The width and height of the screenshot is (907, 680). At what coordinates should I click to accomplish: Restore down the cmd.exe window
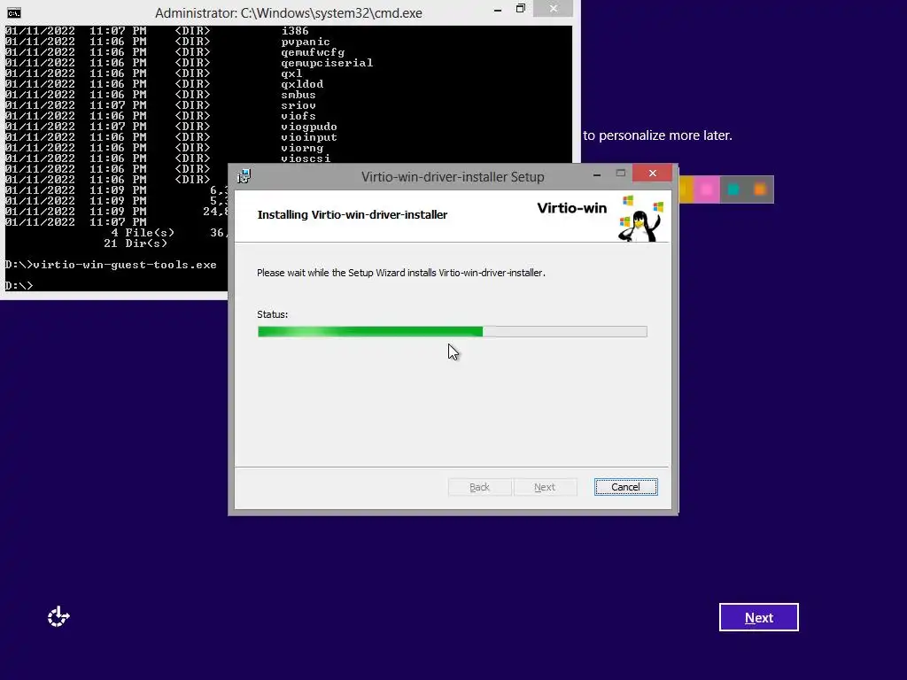coord(521,9)
